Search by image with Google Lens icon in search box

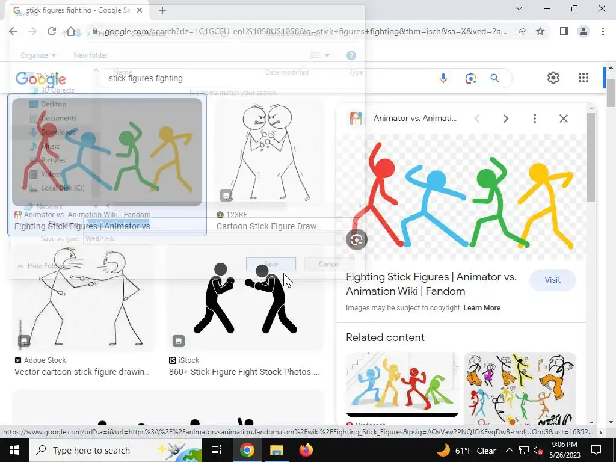tap(470, 78)
